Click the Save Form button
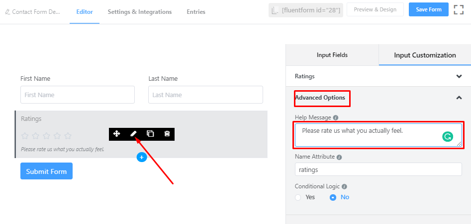 [x=428, y=9]
